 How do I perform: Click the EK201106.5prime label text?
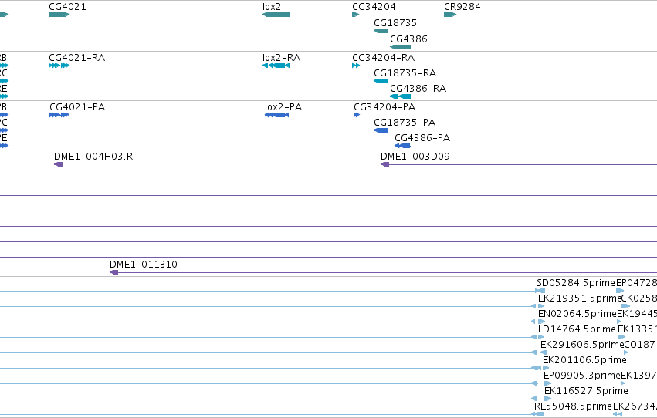(584, 360)
